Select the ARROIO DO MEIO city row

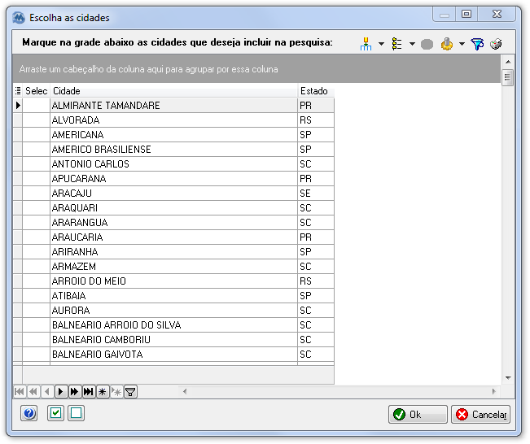pos(173,281)
